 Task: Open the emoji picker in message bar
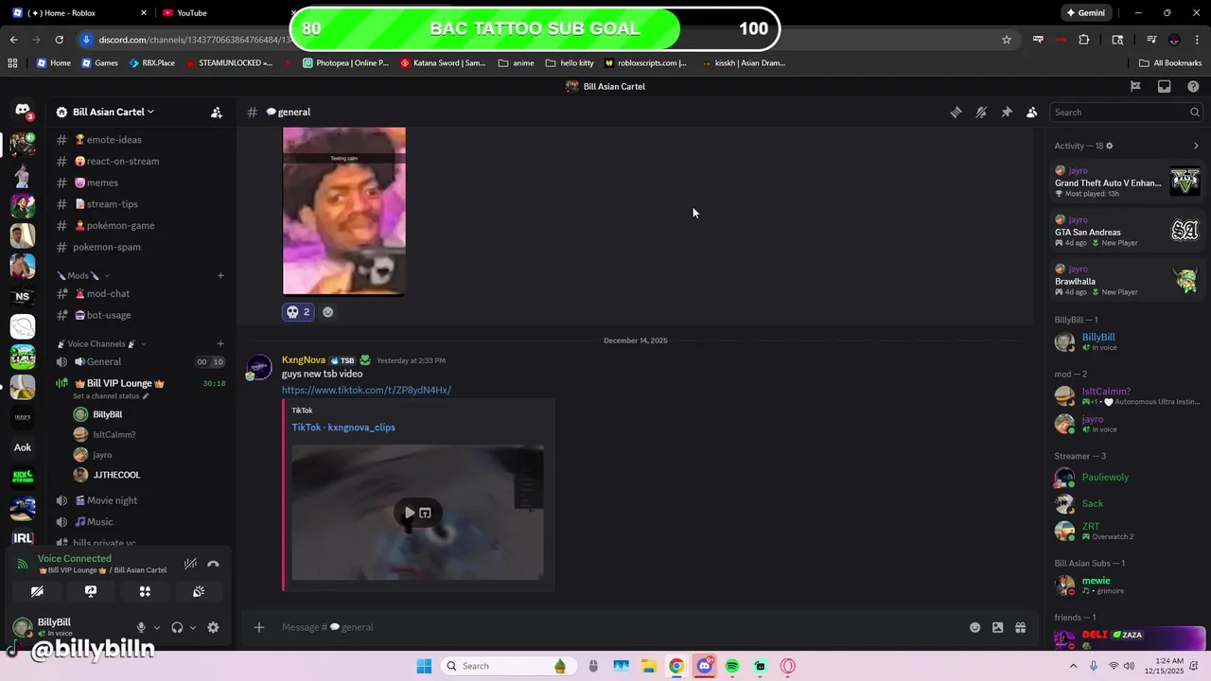point(974,627)
